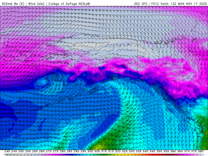Image resolution: width=208 pixels, height=156 pixels.
Task: Click the 255 value on the color scale
Action: (x=28, y=151)
